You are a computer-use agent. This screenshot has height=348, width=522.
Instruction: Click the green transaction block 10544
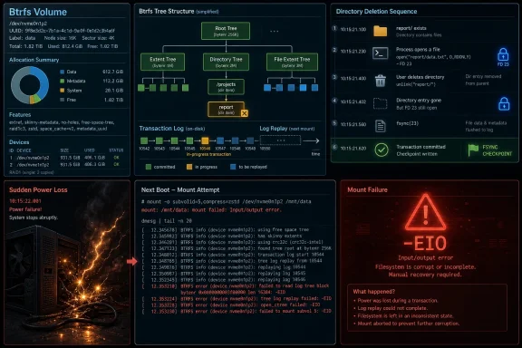pyautogui.click(x=174, y=140)
